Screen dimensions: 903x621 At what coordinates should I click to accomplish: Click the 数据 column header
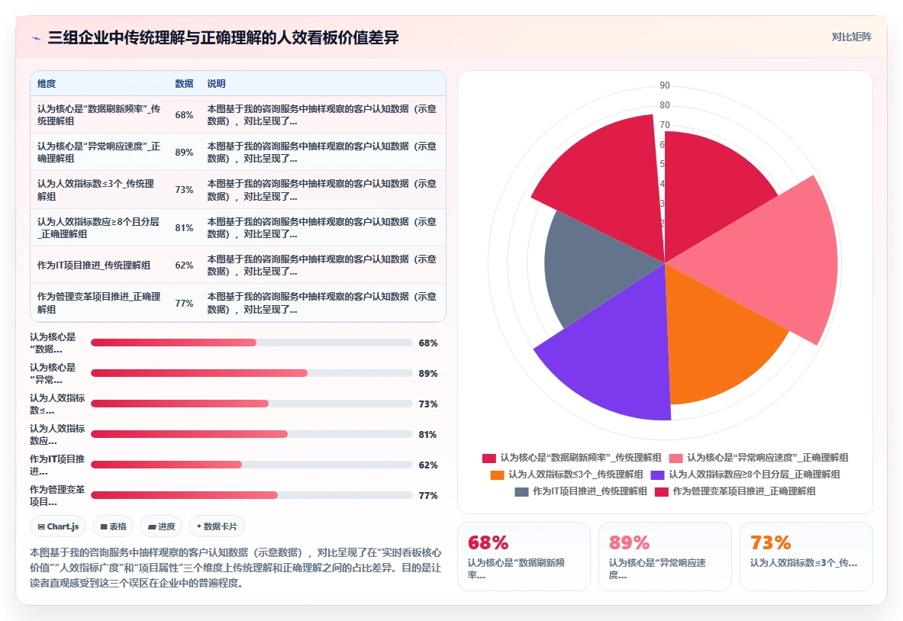click(x=184, y=84)
